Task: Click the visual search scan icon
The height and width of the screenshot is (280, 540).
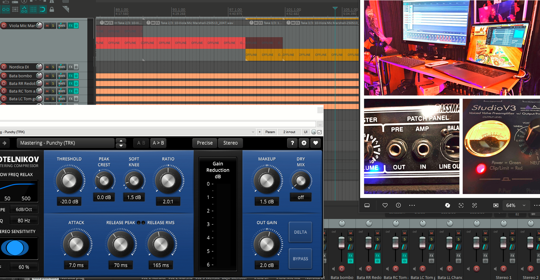Action: point(461,205)
